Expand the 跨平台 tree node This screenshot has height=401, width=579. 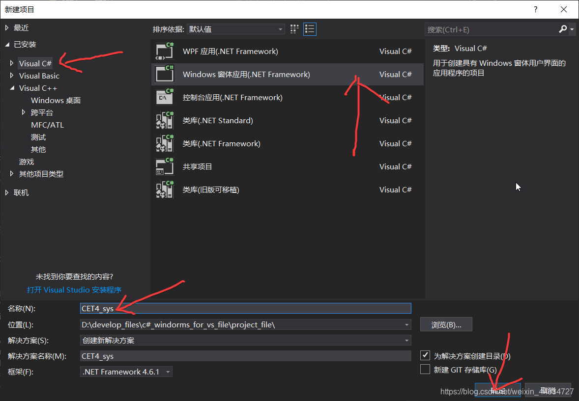[24, 112]
